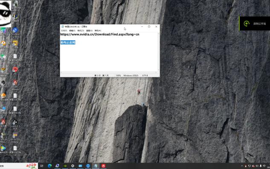
Task: Expand hidden system tray icons arrow
Action: point(242,166)
